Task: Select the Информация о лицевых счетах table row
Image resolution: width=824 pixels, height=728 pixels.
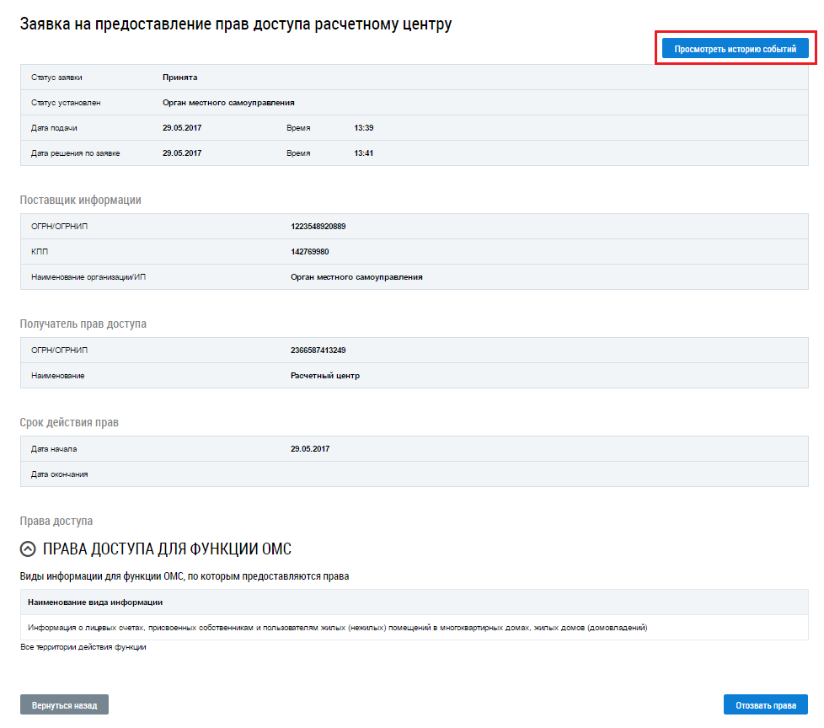Action: (337, 628)
